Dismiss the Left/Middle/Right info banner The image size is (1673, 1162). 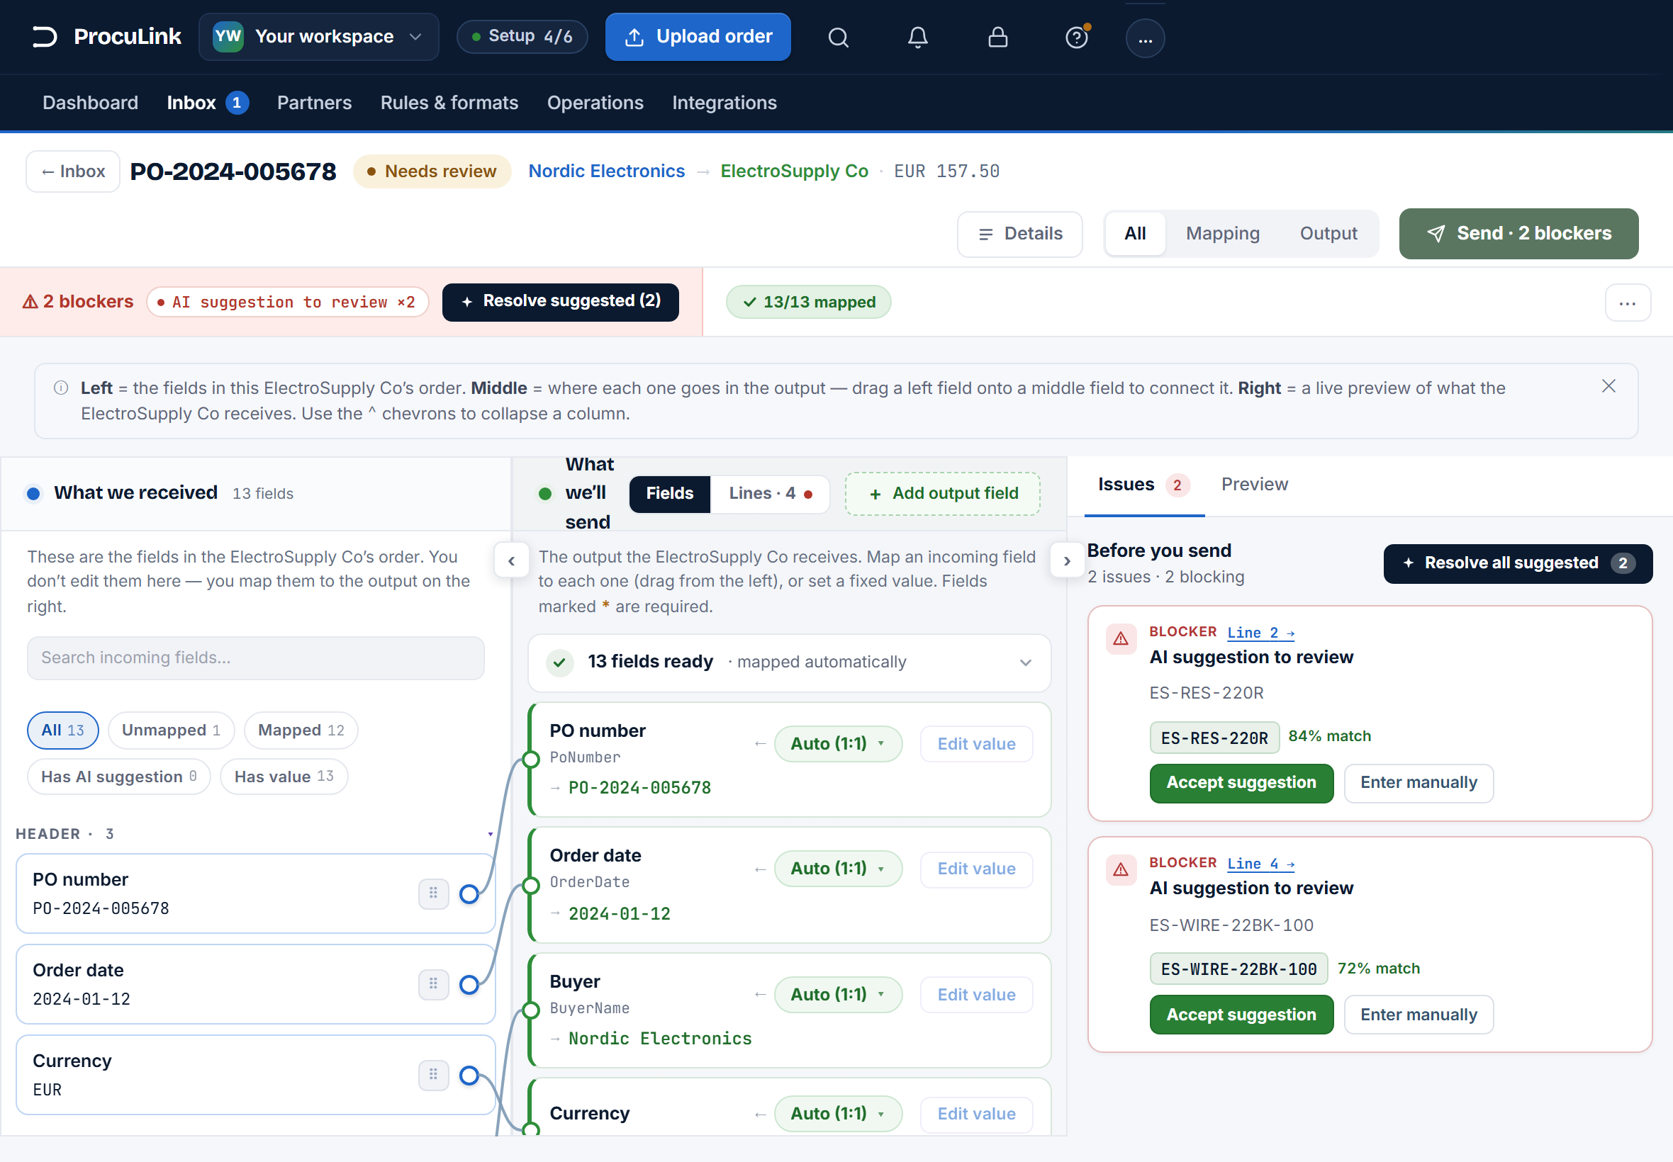click(x=1608, y=386)
